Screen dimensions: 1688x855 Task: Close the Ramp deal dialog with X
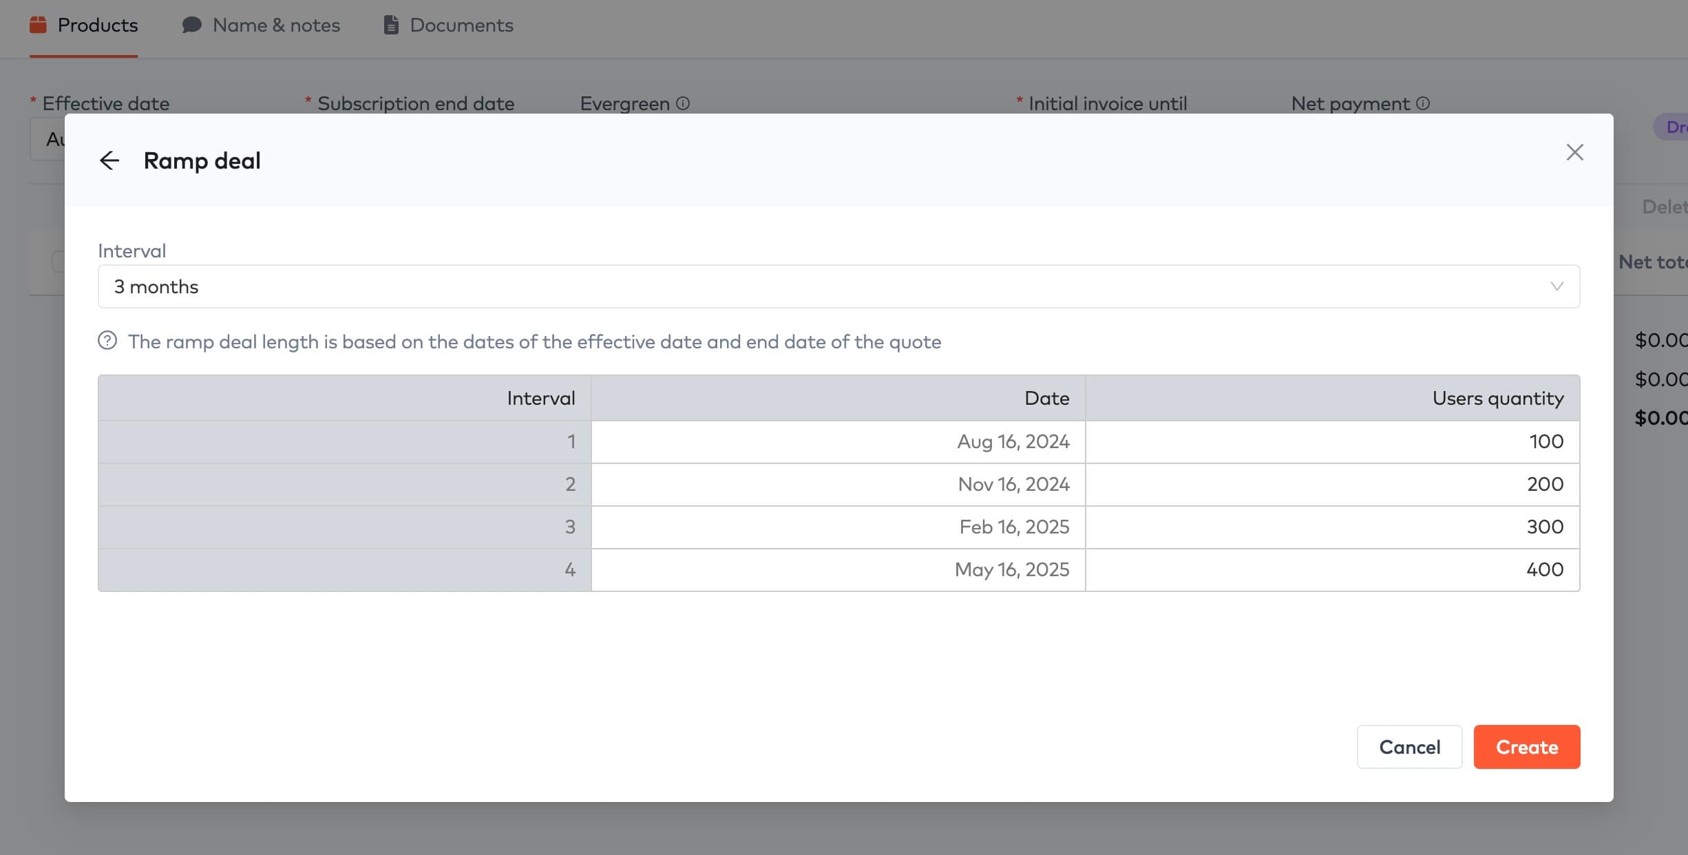(1574, 152)
